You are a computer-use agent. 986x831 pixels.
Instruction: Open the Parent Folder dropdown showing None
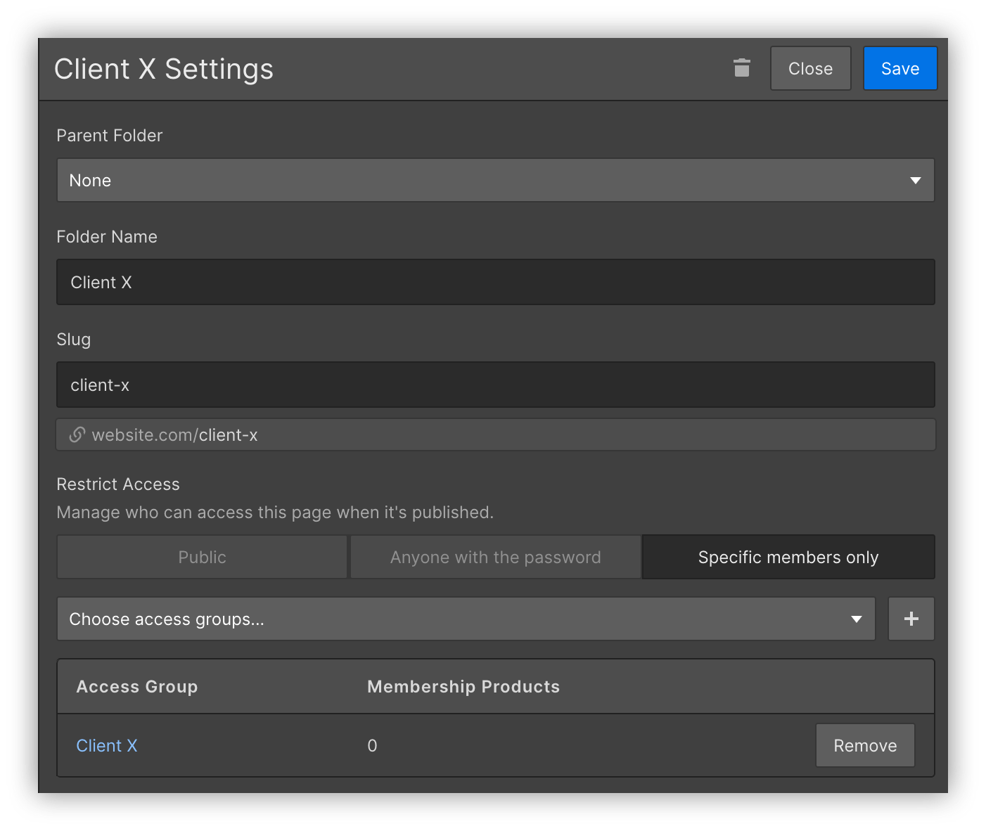pos(496,180)
